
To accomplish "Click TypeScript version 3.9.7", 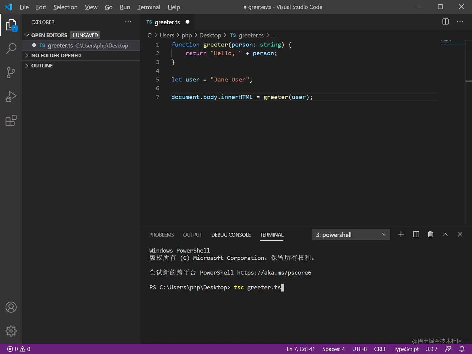I will [432, 349].
